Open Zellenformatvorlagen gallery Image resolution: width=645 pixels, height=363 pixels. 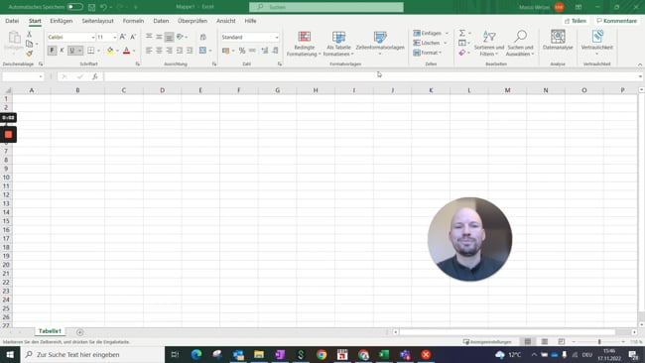[380, 44]
